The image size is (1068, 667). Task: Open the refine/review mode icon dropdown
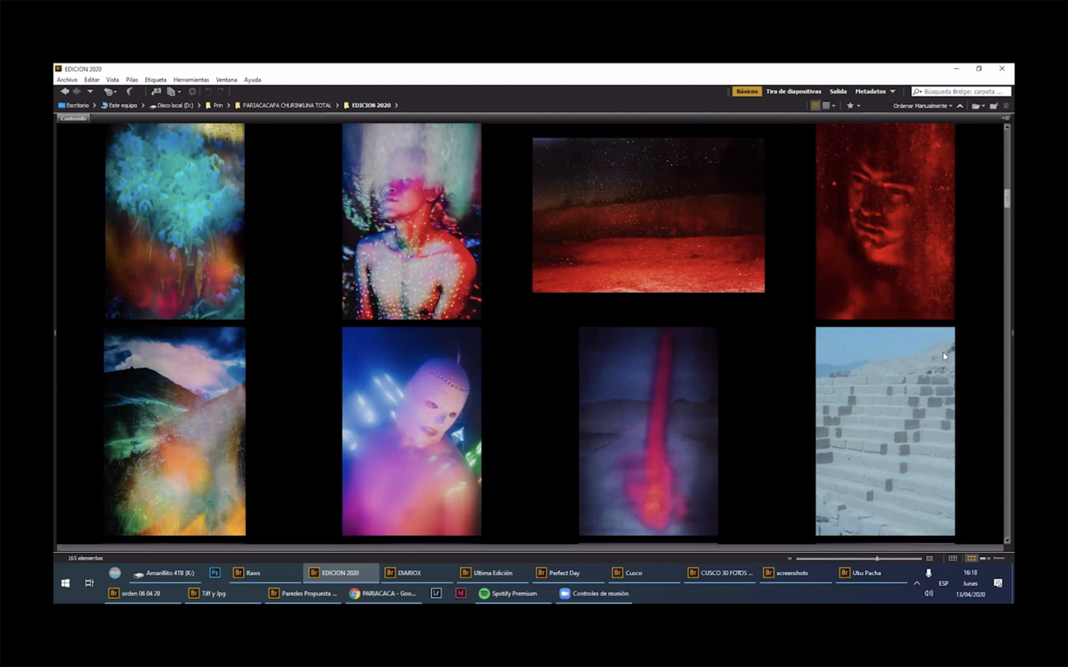[x=173, y=92]
